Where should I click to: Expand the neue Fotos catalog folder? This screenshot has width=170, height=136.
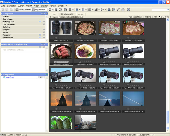2,77
